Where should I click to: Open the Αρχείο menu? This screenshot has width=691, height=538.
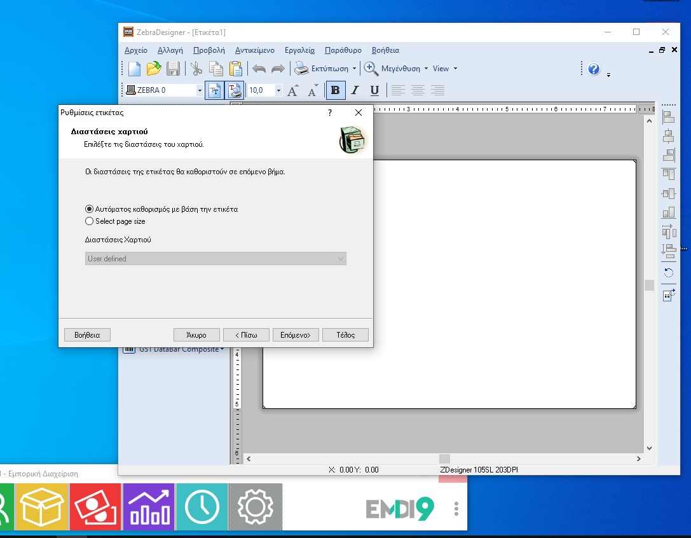point(136,50)
